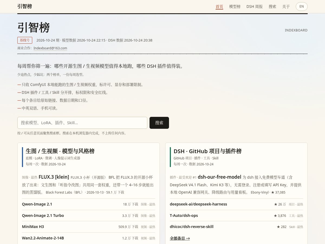325x244 pixels.
Task: Click the 全部条目 → link
Action: [180, 238]
